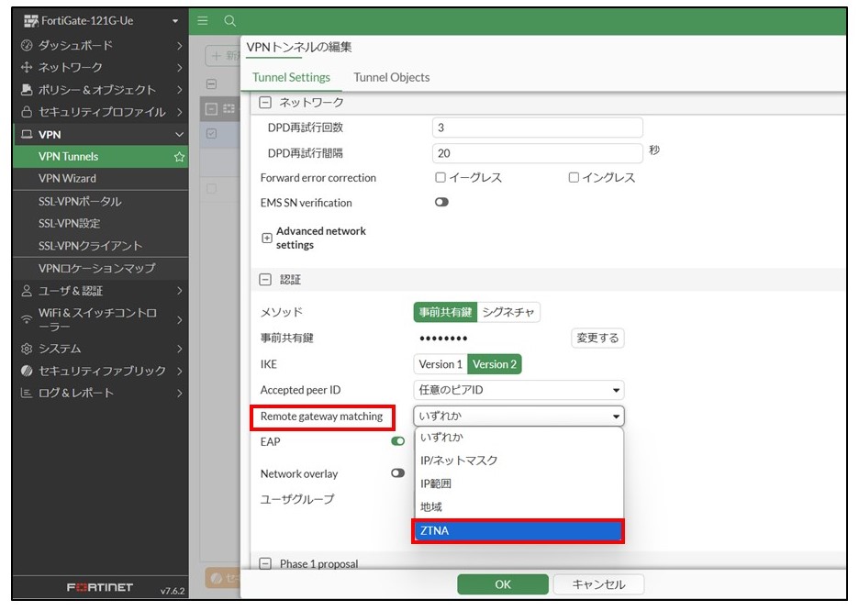This screenshot has height=611, width=859.
Task: Expand Network menu chevron in sidebar
Action: click(x=179, y=67)
